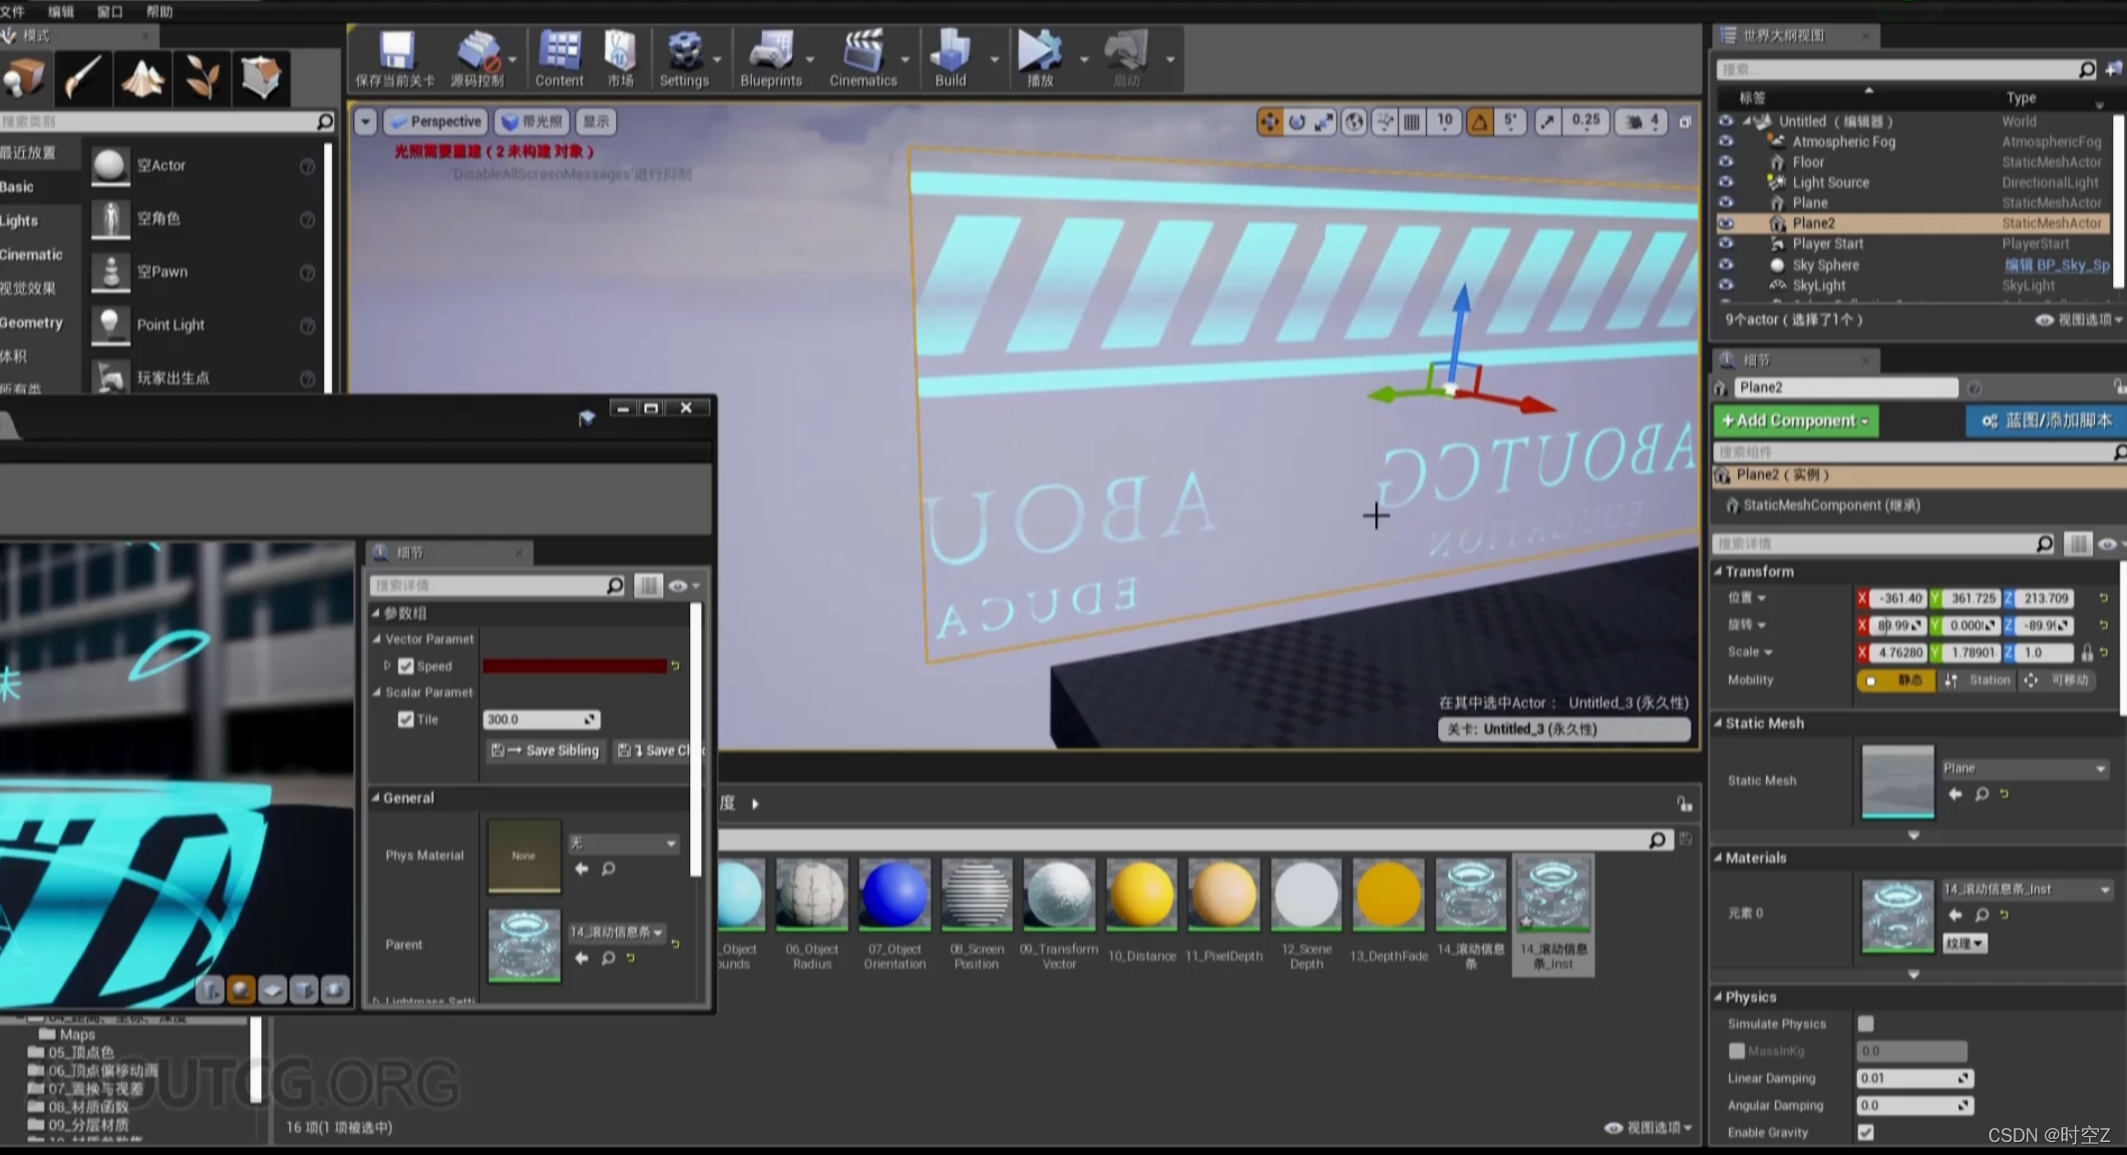
Task: Select the Foliage mode icon
Action: (x=201, y=78)
